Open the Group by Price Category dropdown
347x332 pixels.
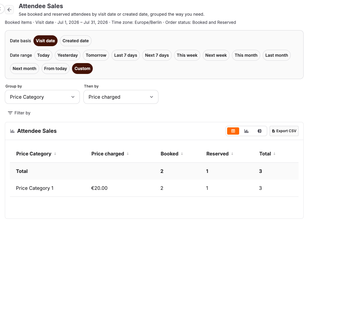[x=42, y=97]
